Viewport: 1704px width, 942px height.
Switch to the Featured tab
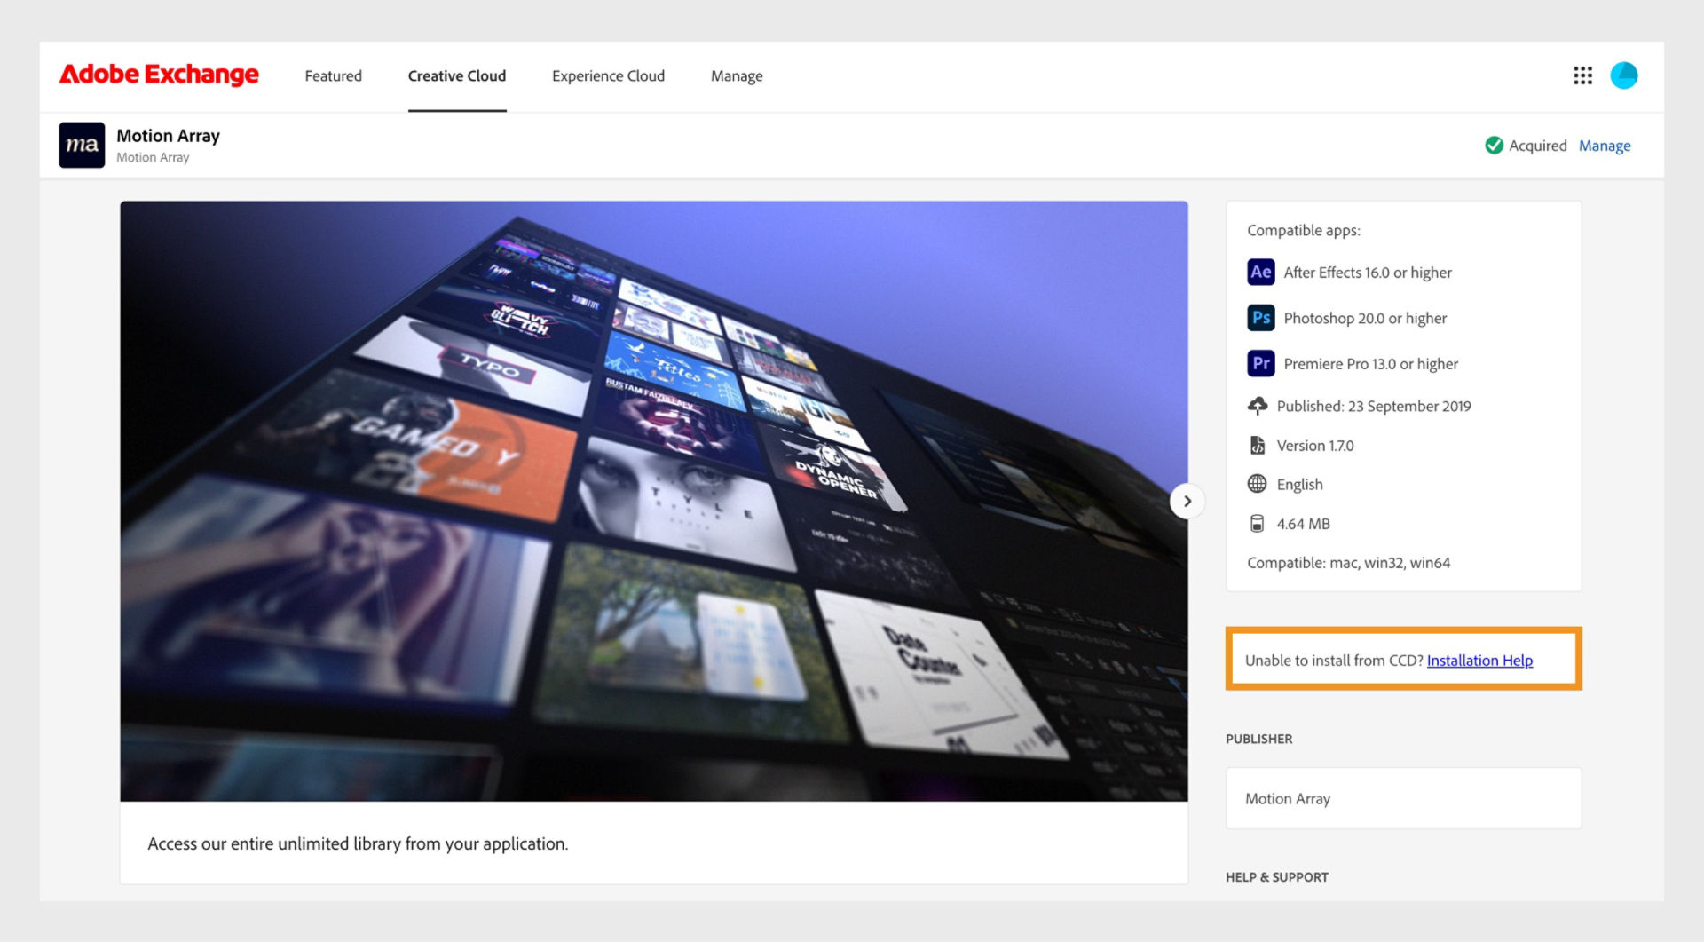click(333, 75)
